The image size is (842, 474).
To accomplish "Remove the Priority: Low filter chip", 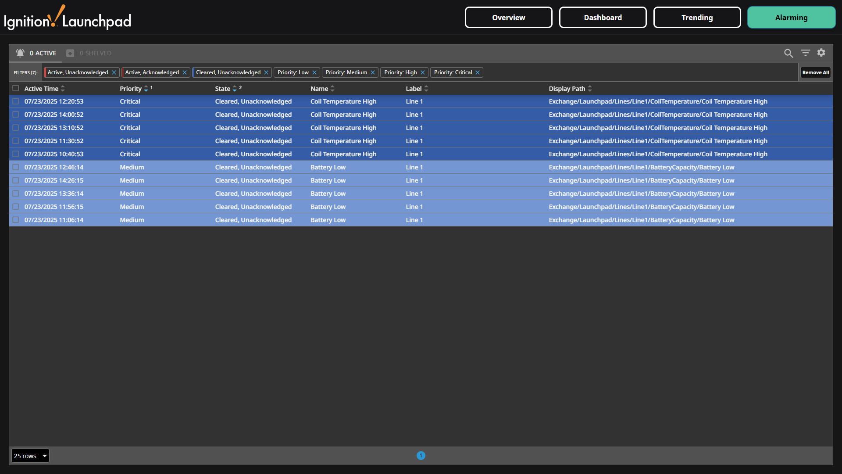I will coord(314,72).
